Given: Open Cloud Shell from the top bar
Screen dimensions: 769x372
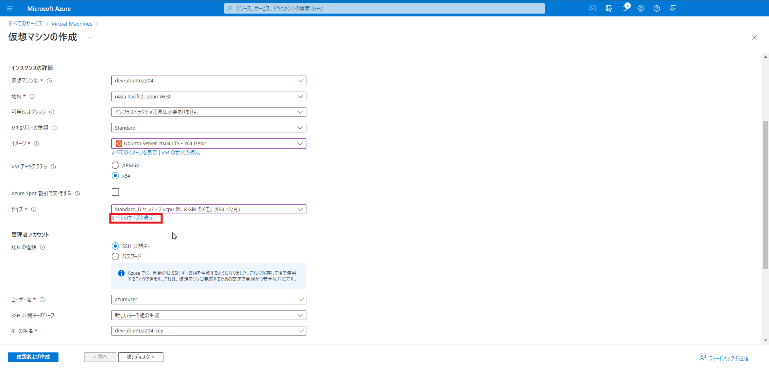Looking at the screenshot, I should click(x=593, y=8).
